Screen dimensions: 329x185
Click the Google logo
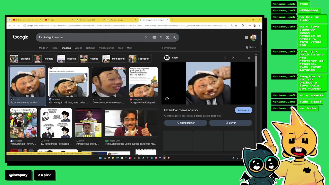[x=21, y=37]
